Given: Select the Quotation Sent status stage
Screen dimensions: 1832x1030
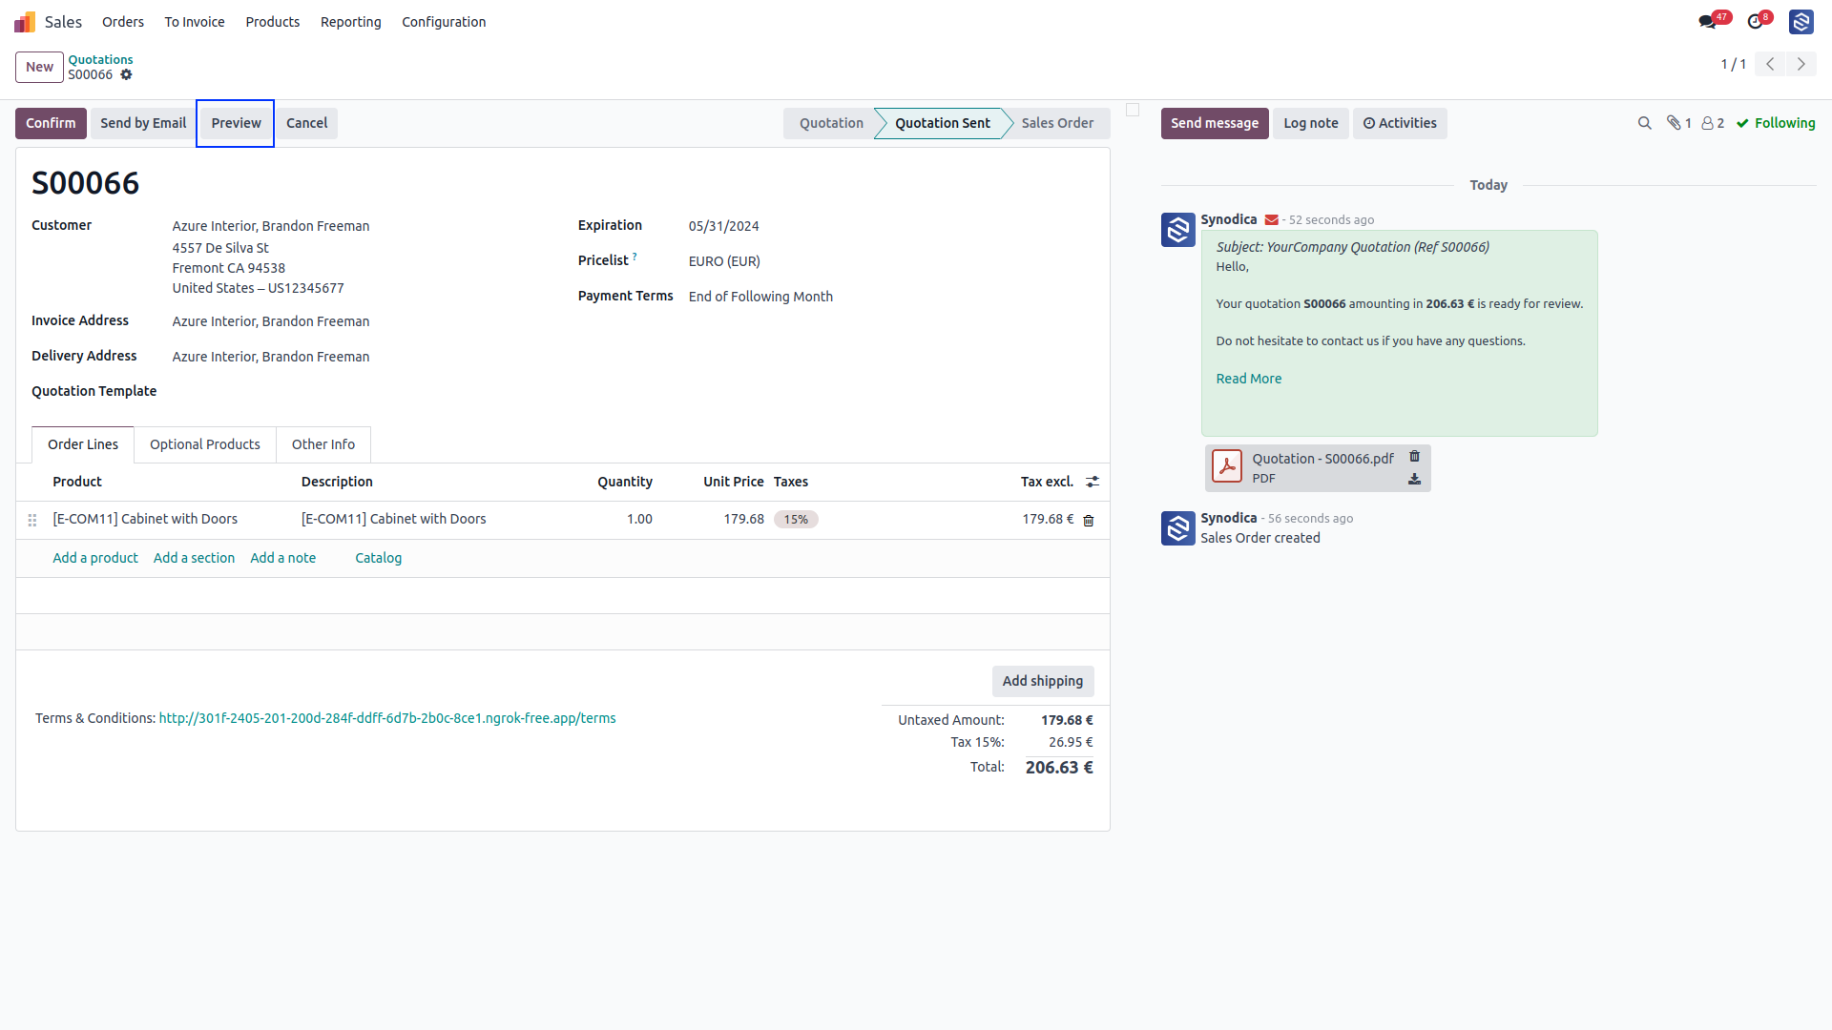Looking at the screenshot, I should click(943, 123).
